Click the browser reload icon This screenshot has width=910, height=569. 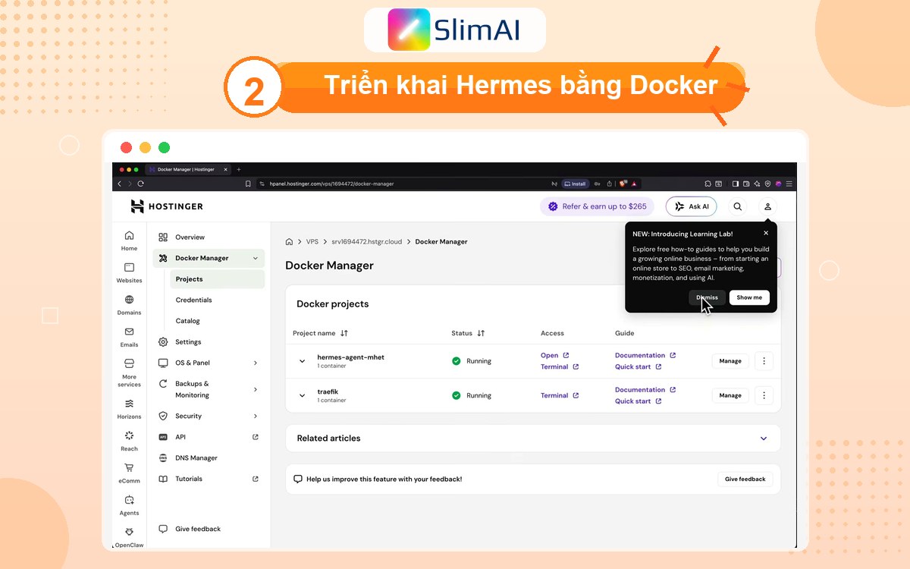tap(140, 184)
